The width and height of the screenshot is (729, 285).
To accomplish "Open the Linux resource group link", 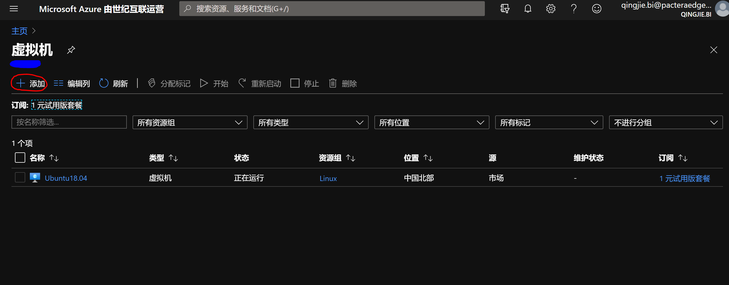I will coord(328,178).
